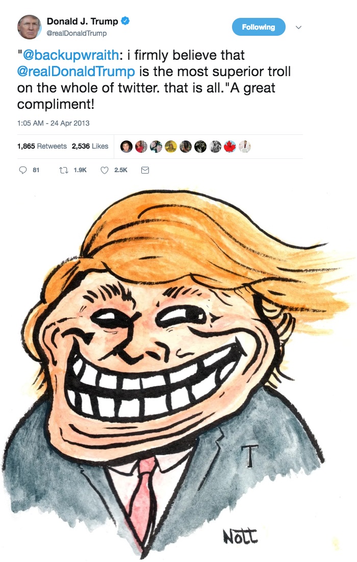Image resolution: width=357 pixels, height=562 pixels.
Task: Open @realDonaldTrump mention in tweet text
Action: (x=76, y=72)
